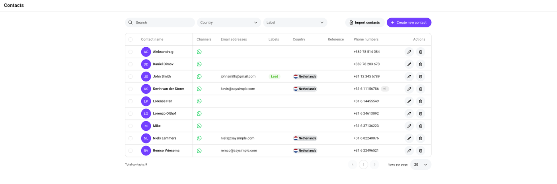Open edit for Lorenzo Olthof contact
The height and width of the screenshot is (184, 557).
(409, 114)
